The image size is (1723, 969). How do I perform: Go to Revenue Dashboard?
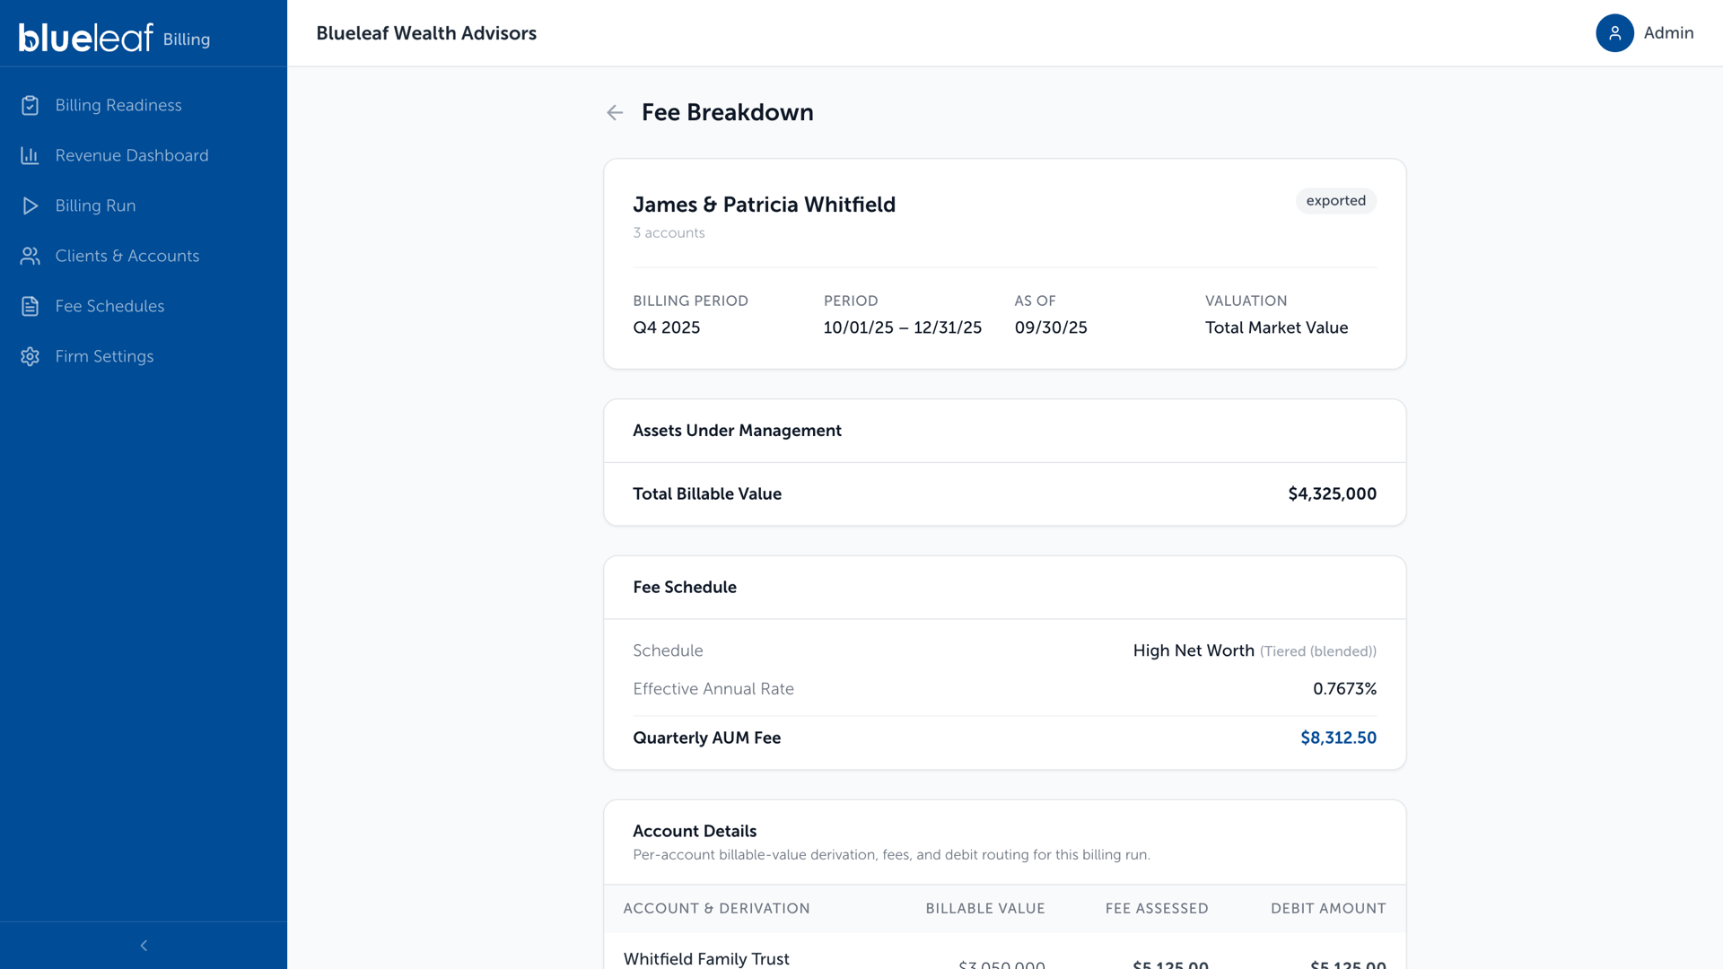tap(144, 155)
